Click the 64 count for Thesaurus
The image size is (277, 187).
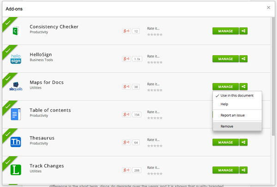pyautogui.click(x=136, y=142)
